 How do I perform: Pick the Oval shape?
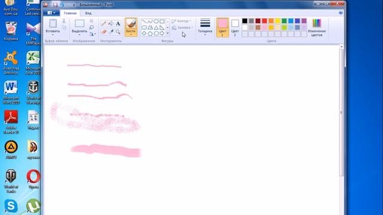tap(156, 21)
